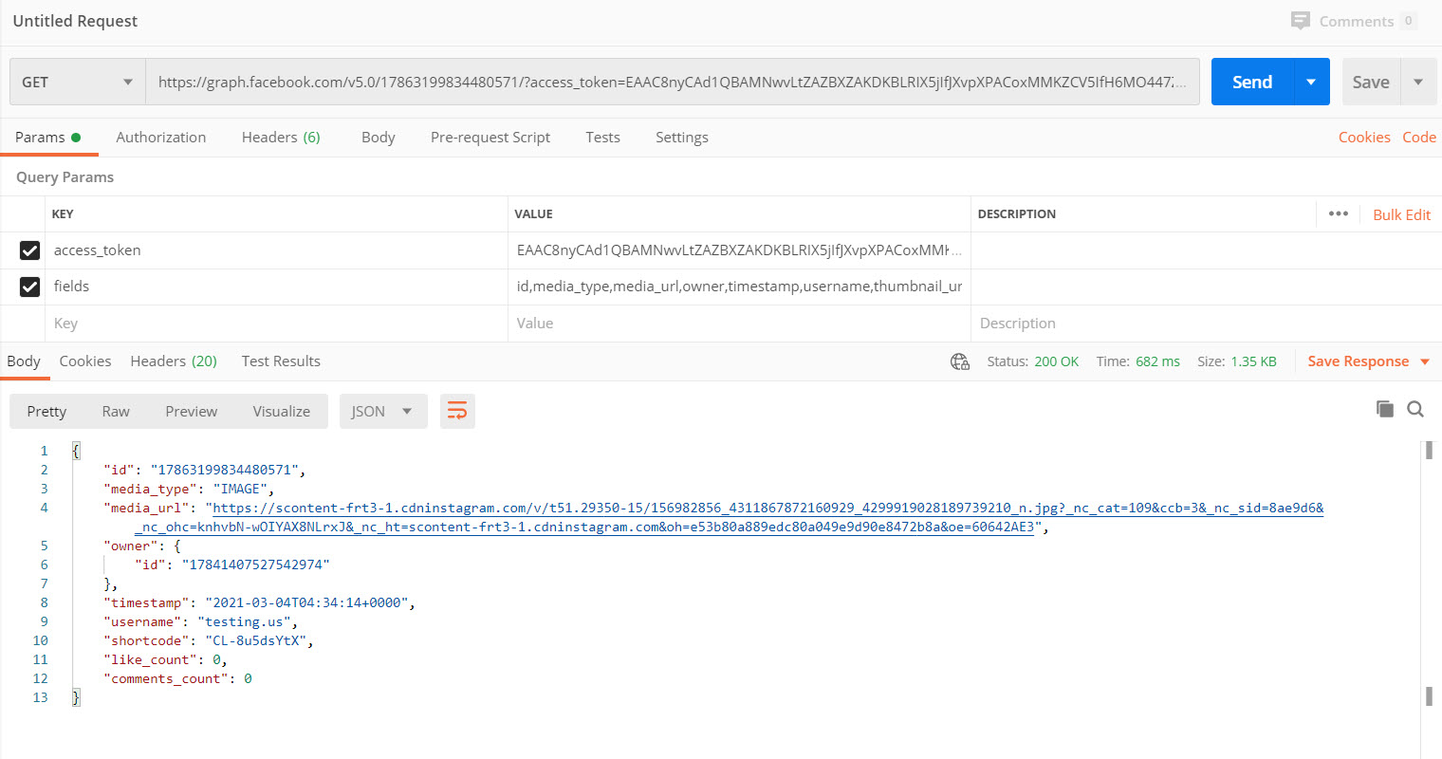Expand the Send button dropdown arrow
The height and width of the screenshot is (759, 1442).
(x=1311, y=82)
